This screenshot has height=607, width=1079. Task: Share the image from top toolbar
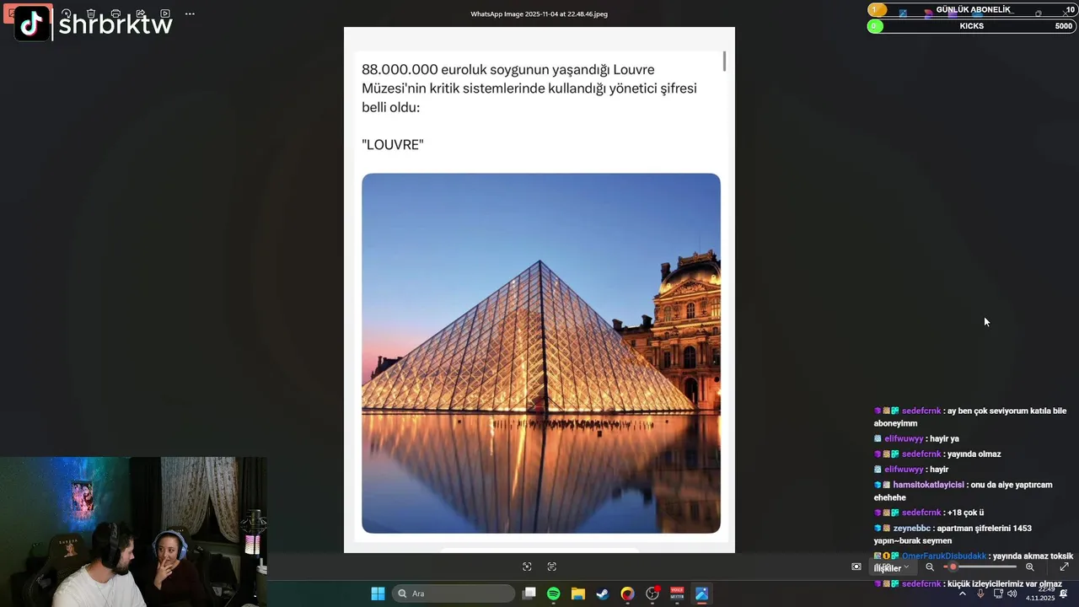tap(141, 13)
